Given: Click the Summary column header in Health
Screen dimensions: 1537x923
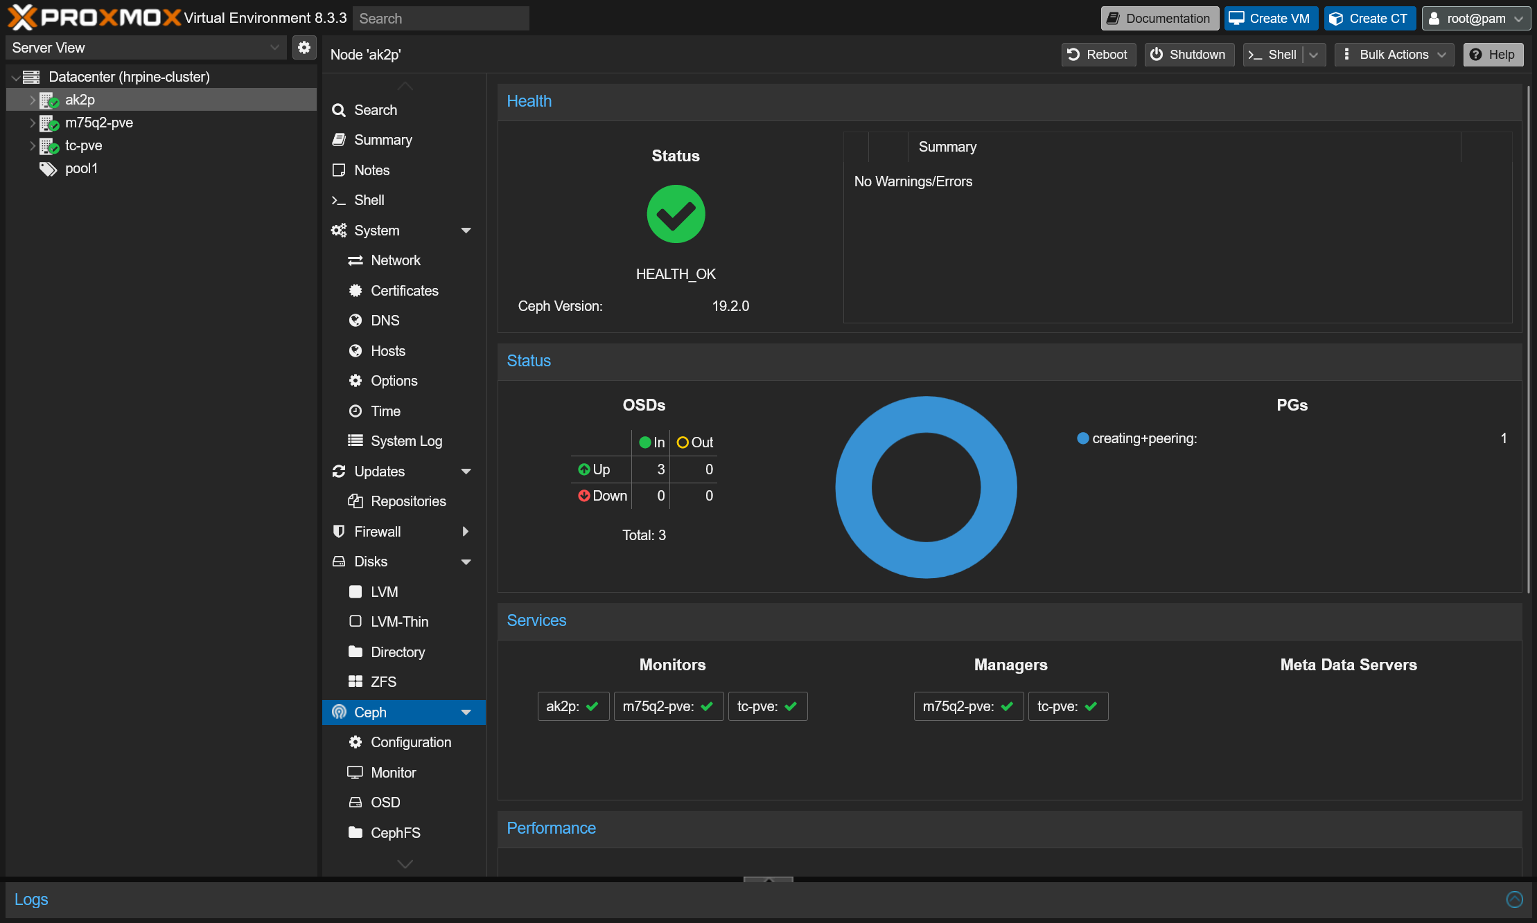Looking at the screenshot, I should [1184, 147].
